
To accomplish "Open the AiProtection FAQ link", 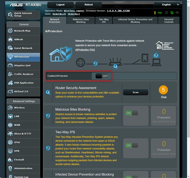I will (x=85, y=50).
